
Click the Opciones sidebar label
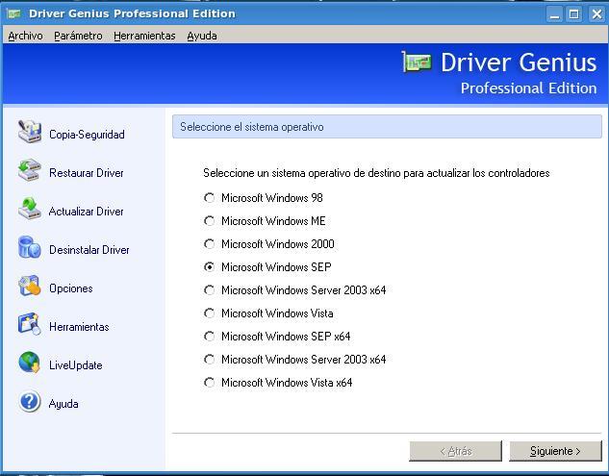[x=71, y=288]
